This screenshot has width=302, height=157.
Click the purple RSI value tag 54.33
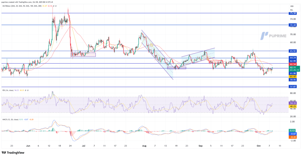293,103
